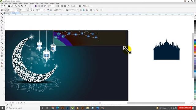Click the Edit Bitmap button
The image size is (196, 110).
[x=59, y=10]
